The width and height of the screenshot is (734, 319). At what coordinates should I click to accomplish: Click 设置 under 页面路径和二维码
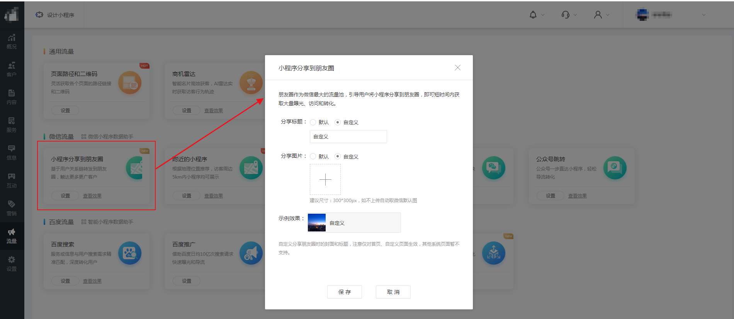65,111
